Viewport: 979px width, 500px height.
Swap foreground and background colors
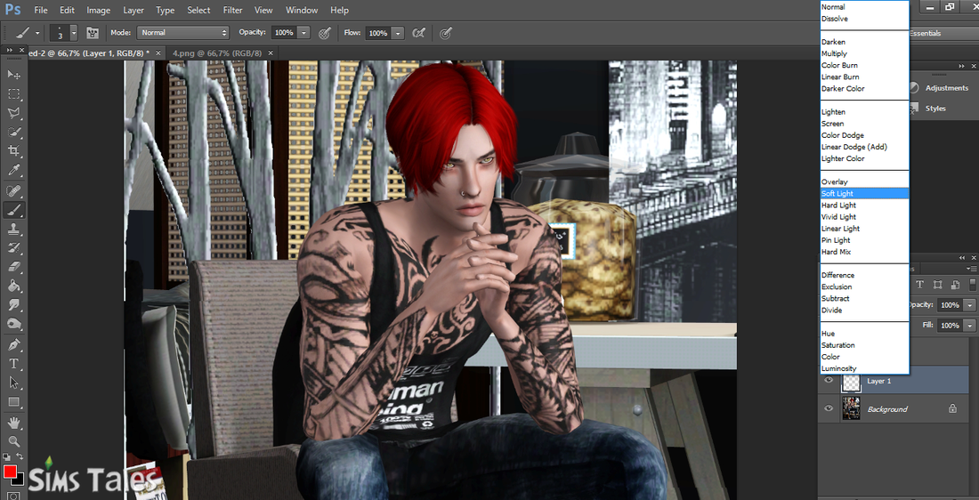pos(19,457)
